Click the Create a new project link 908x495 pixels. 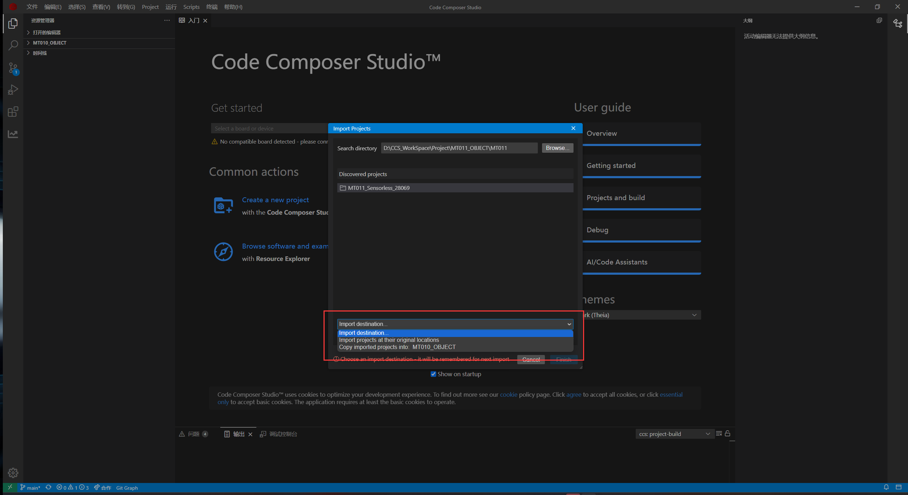pyautogui.click(x=275, y=200)
